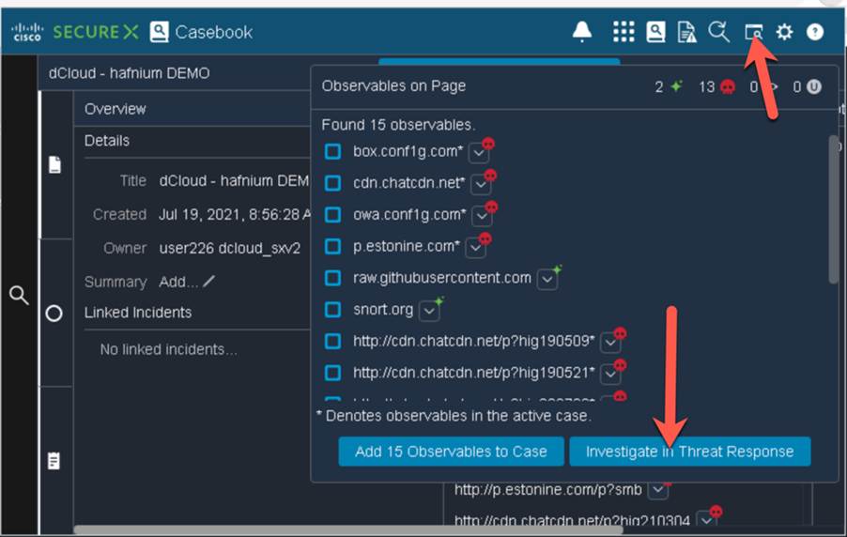Open dropdown next to snort.org
Image resolution: width=847 pixels, height=537 pixels.
429,311
